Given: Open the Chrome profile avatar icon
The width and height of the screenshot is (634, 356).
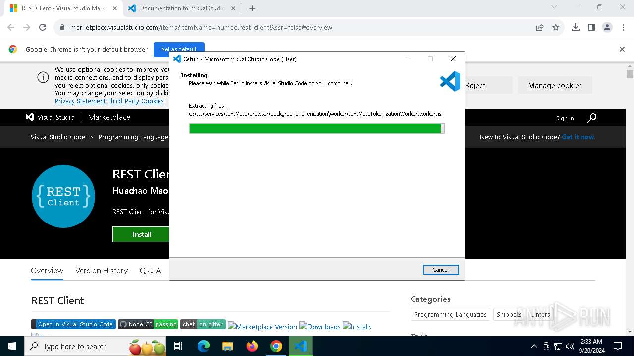Looking at the screenshot, I should tap(607, 28).
